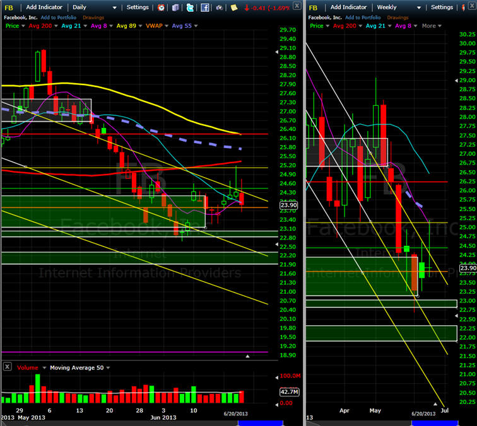Open the Weekly timeframe dropdown
Screen dimensions: 477x426
coord(399,8)
